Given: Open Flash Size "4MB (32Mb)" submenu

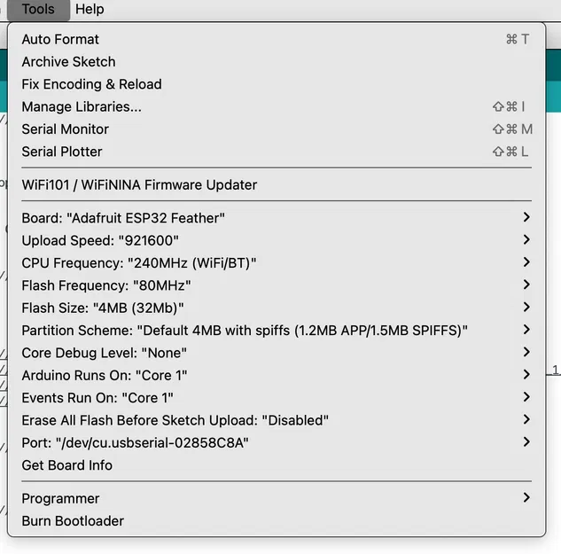Looking at the screenshot, I should (x=103, y=308).
